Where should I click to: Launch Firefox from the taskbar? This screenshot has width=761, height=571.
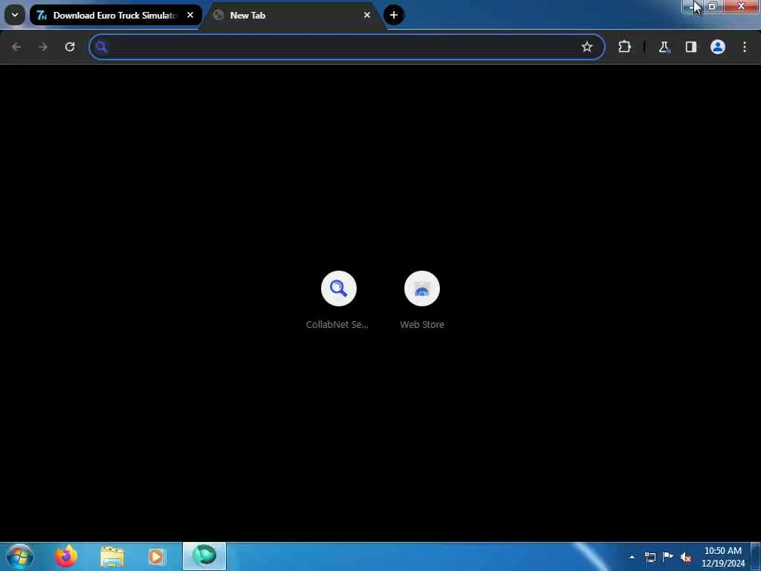tap(66, 556)
